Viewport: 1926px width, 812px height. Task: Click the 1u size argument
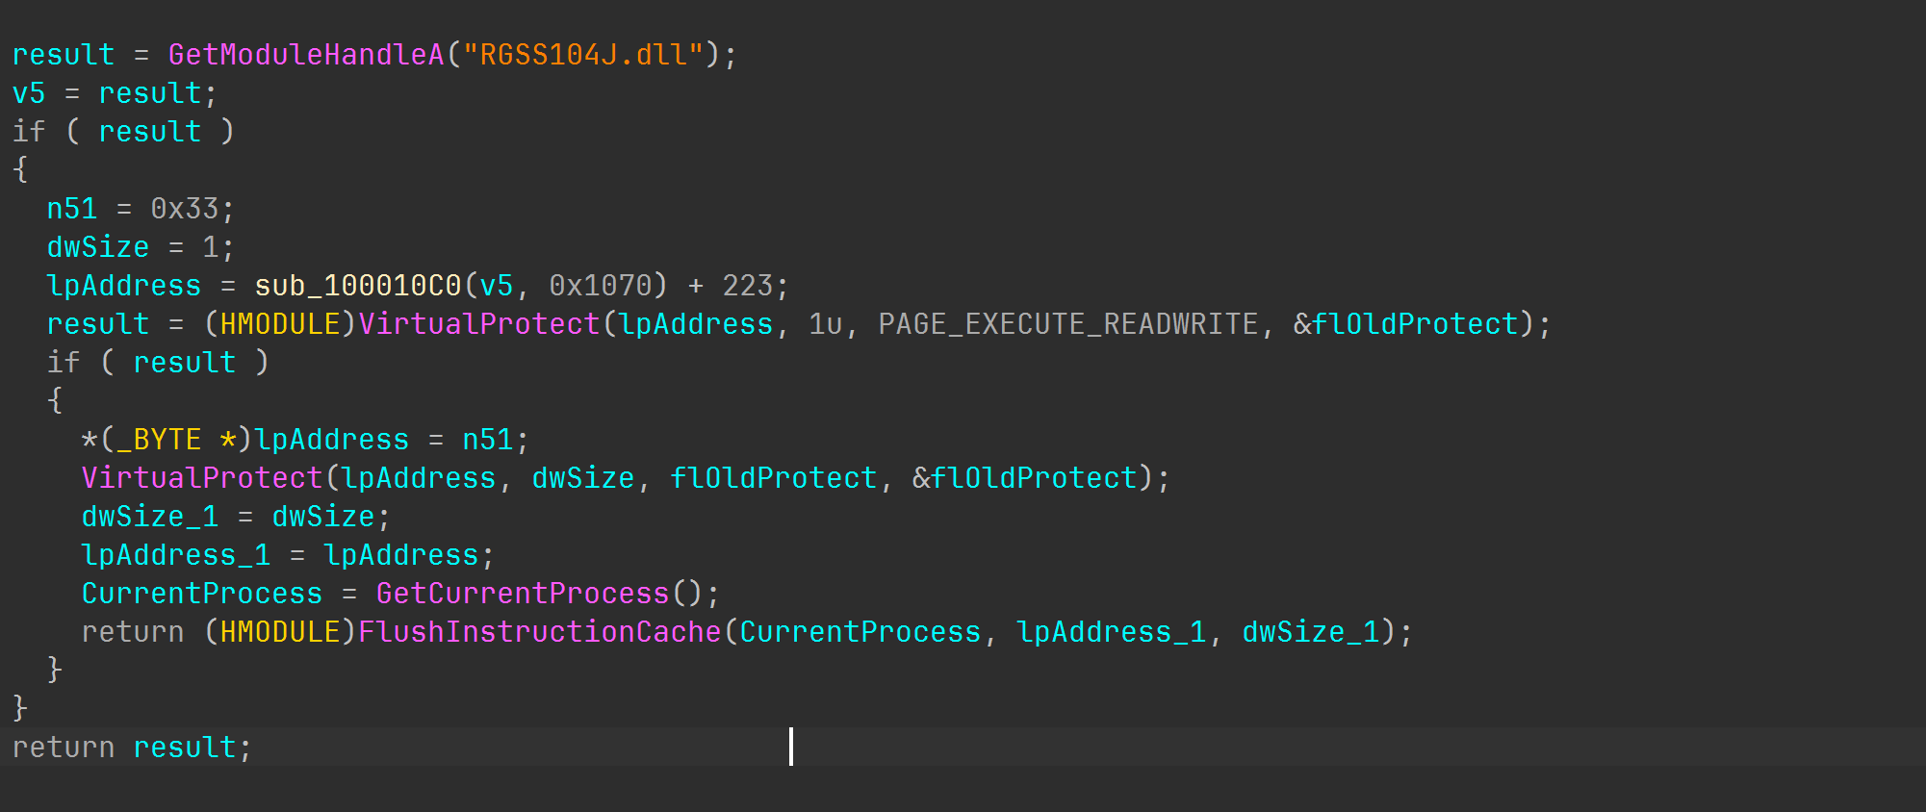[x=825, y=324]
